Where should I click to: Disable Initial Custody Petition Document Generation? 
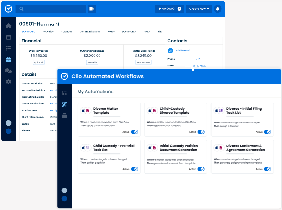(201, 169)
